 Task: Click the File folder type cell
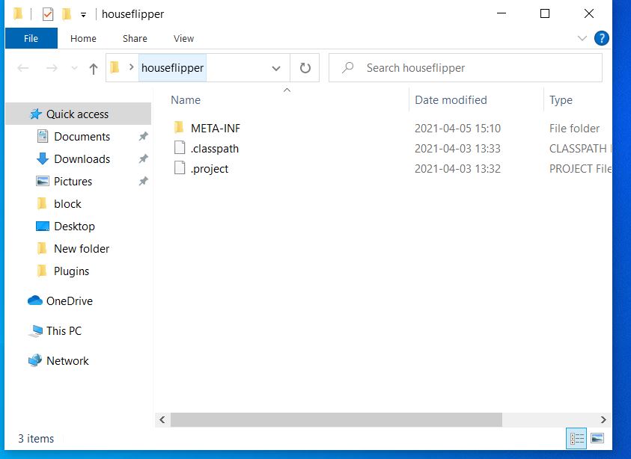(574, 129)
